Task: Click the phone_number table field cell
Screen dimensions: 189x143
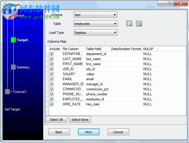Action: pos(98,94)
